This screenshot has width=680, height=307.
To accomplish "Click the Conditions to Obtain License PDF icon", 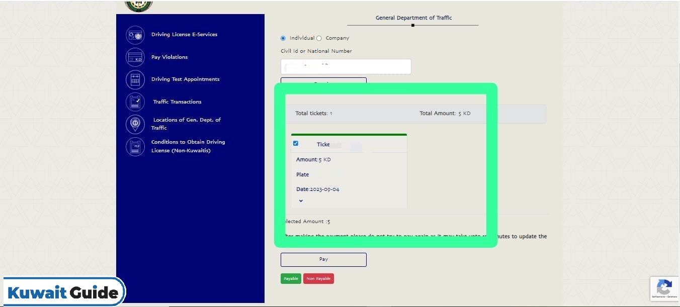I will tap(135, 146).
